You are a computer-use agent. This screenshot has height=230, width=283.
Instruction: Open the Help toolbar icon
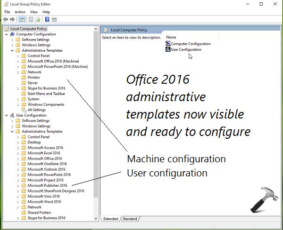click(x=47, y=19)
